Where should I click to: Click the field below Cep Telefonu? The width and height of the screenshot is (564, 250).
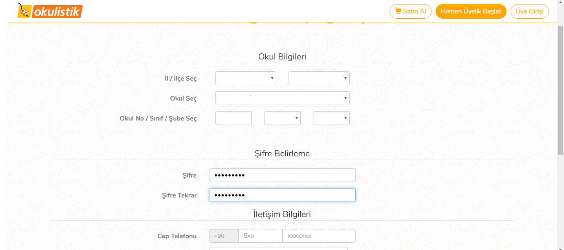[x=278, y=248]
